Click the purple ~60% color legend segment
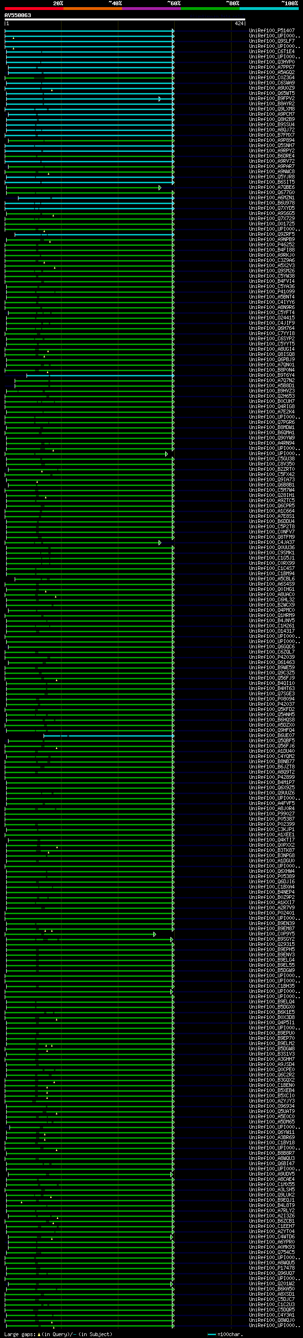 click(x=152, y=9)
